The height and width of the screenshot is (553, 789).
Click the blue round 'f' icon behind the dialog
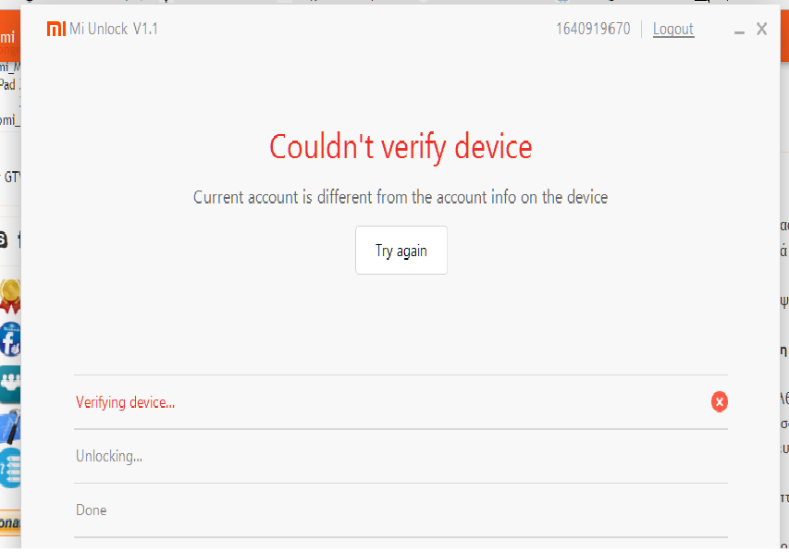[10, 339]
